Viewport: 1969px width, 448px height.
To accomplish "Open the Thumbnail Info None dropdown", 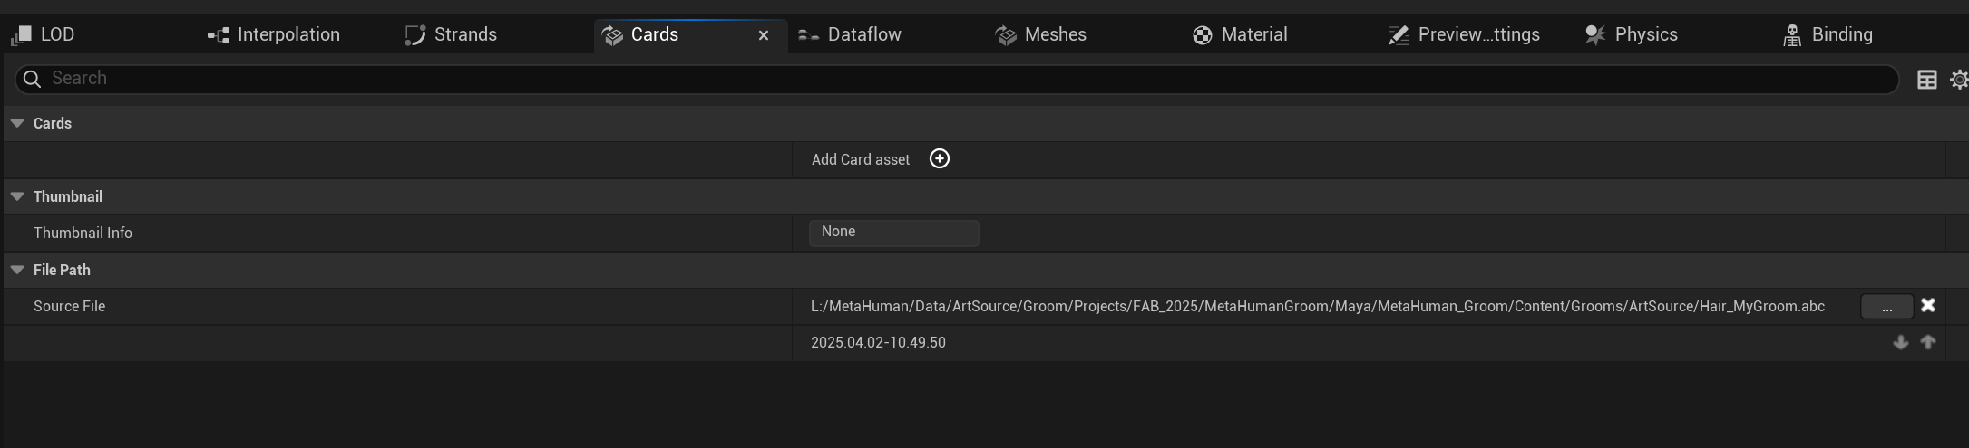I will pyautogui.click(x=893, y=233).
